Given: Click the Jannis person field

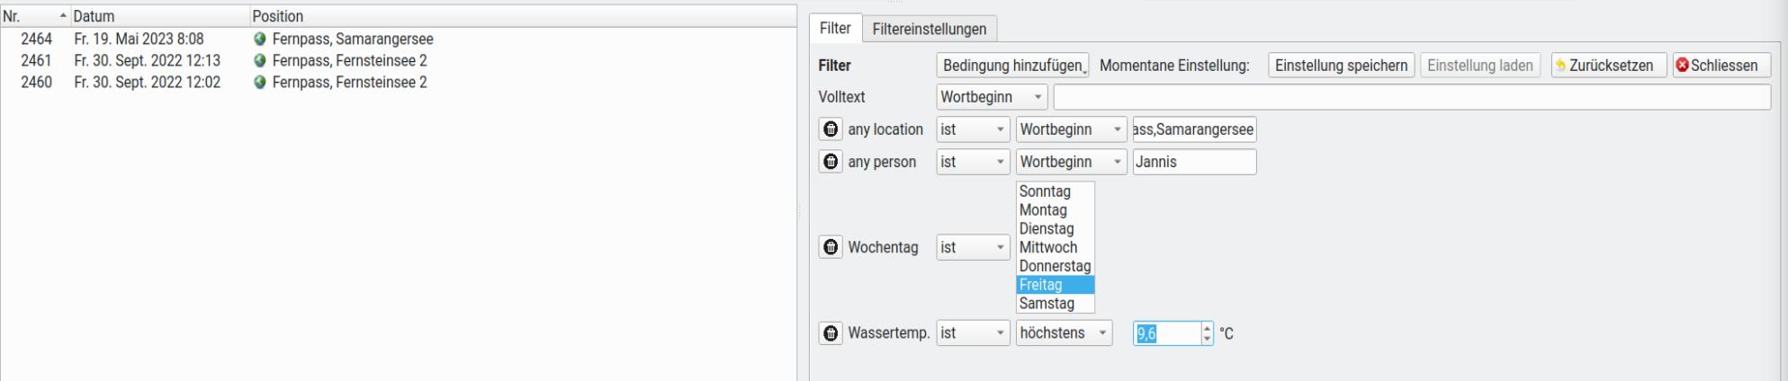Looking at the screenshot, I should pos(1194,162).
